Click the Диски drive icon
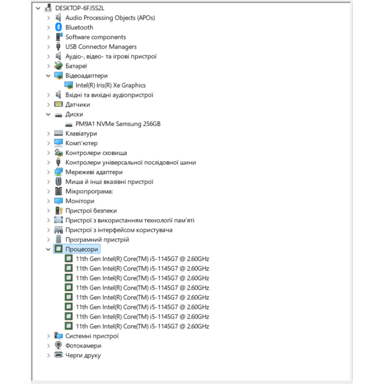 pyautogui.click(x=58, y=115)
